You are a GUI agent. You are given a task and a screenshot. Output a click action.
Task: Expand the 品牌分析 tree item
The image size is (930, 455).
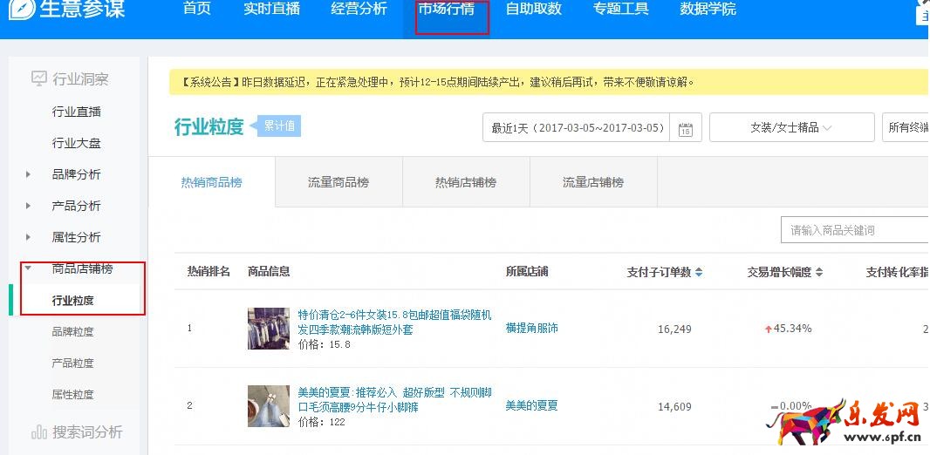(29, 174)
